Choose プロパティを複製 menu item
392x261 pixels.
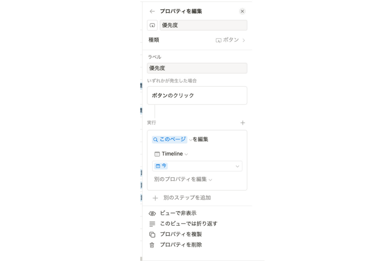click(x=181, y=235)
